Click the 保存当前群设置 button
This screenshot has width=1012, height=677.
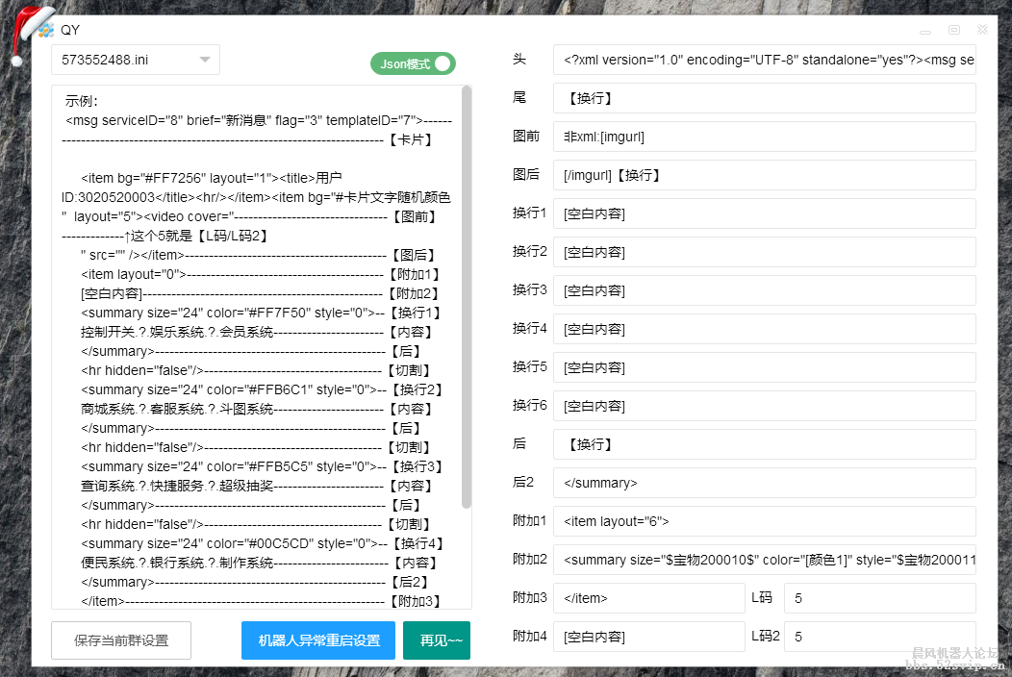(x=120, y=640)
